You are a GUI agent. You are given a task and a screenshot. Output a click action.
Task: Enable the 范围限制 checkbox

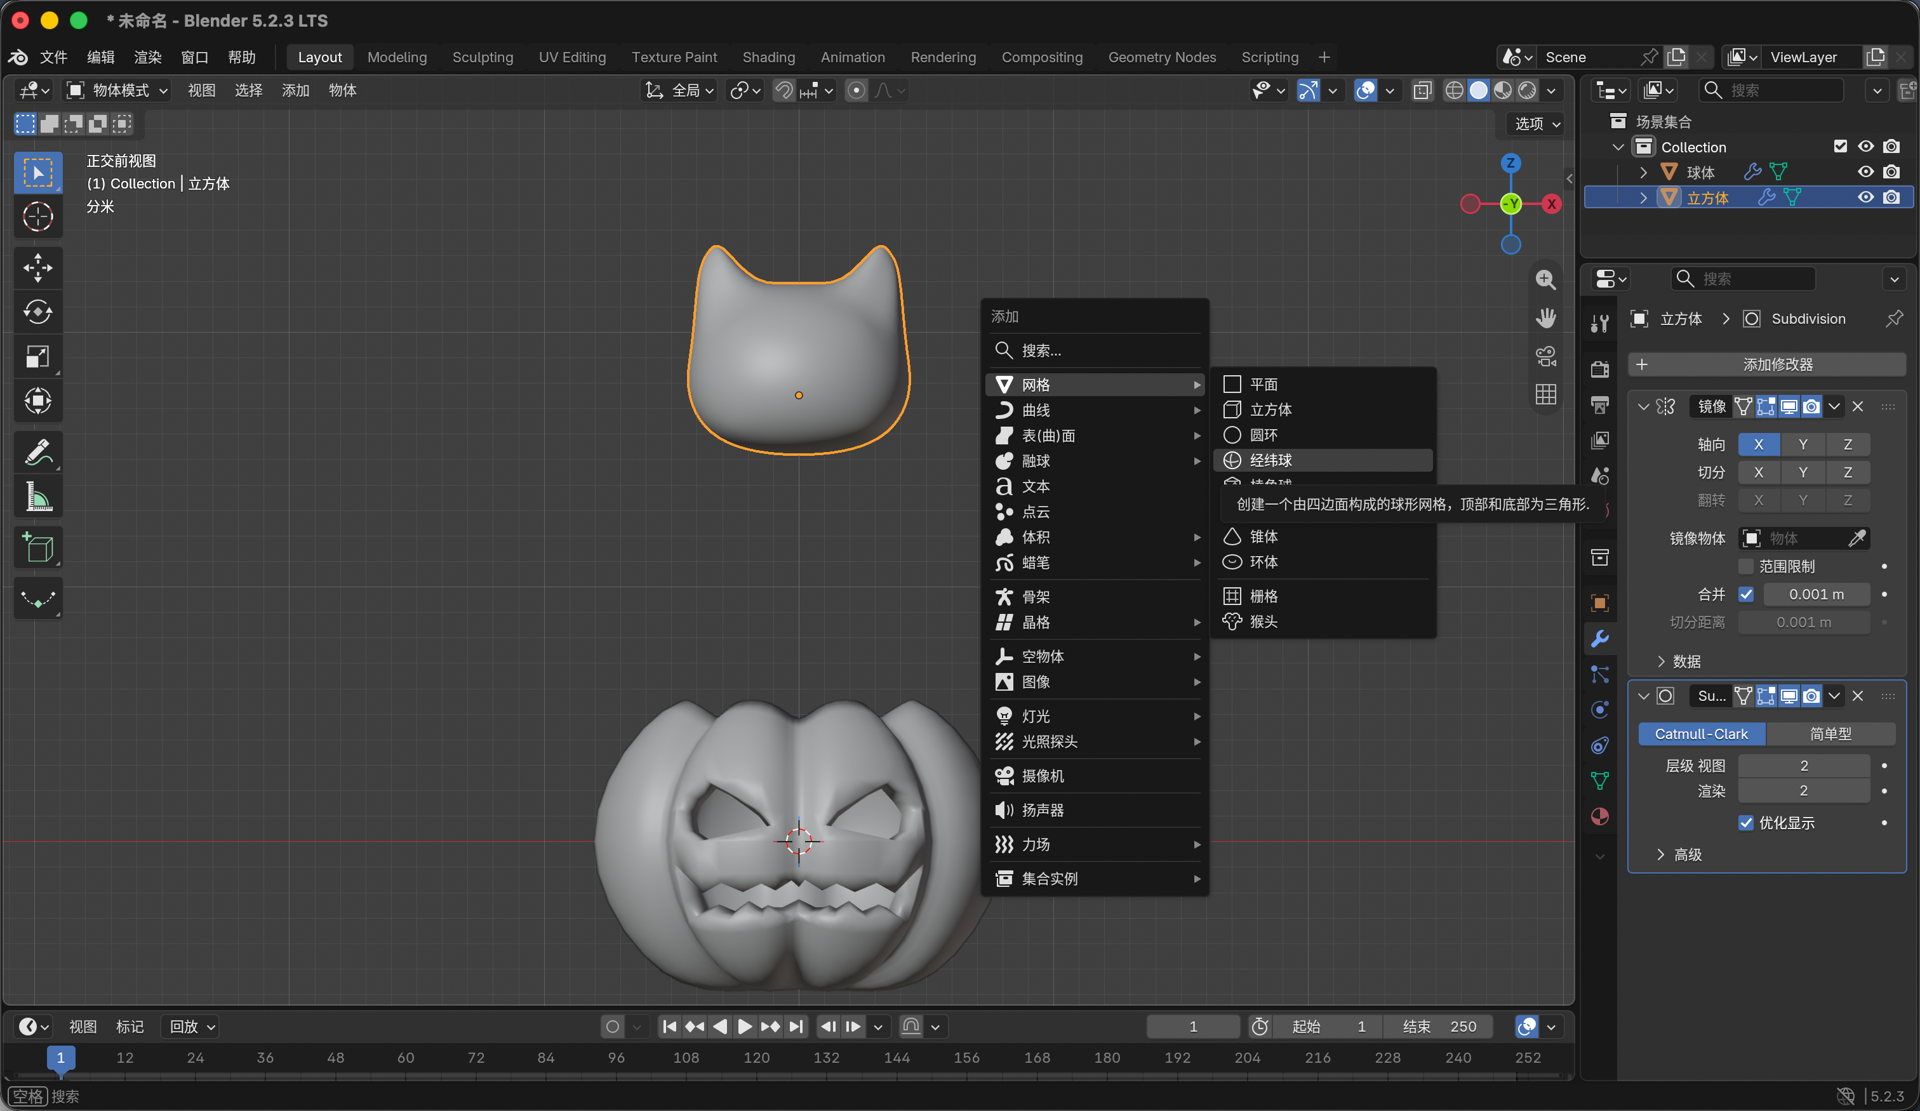tap(1745, 566)
